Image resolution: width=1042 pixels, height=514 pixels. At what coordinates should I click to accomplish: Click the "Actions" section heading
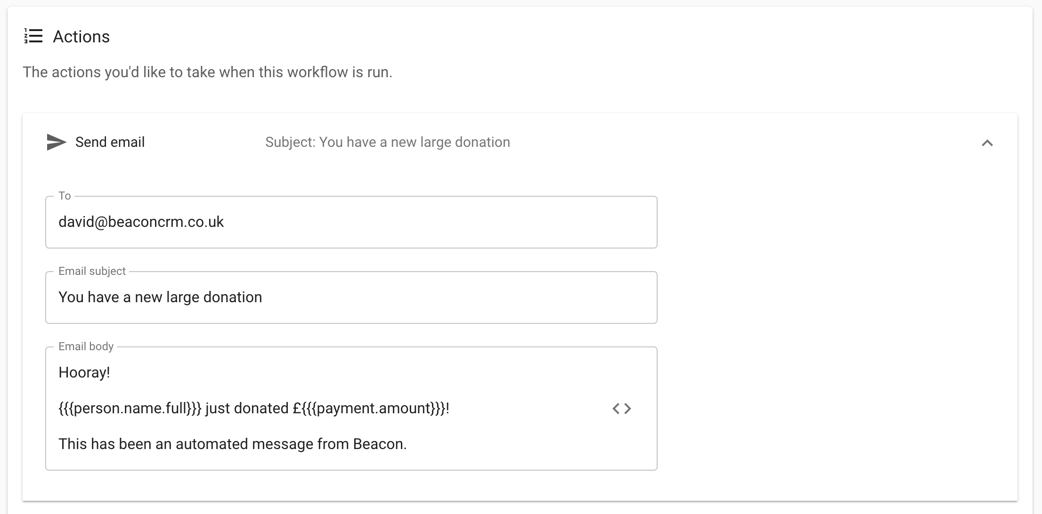(x=81, y=37)
